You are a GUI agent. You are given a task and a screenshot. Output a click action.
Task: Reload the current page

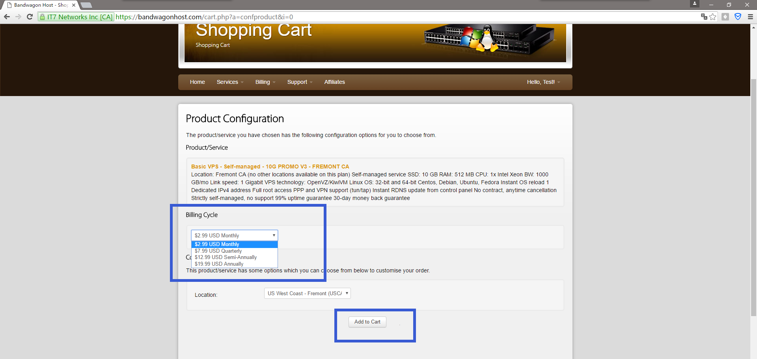click(30, 17)
